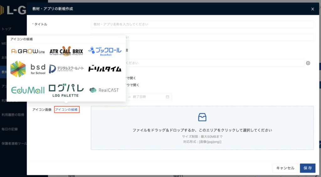Select the bsd for School icon
Screen dimensions: 321x177
point(28,69)
